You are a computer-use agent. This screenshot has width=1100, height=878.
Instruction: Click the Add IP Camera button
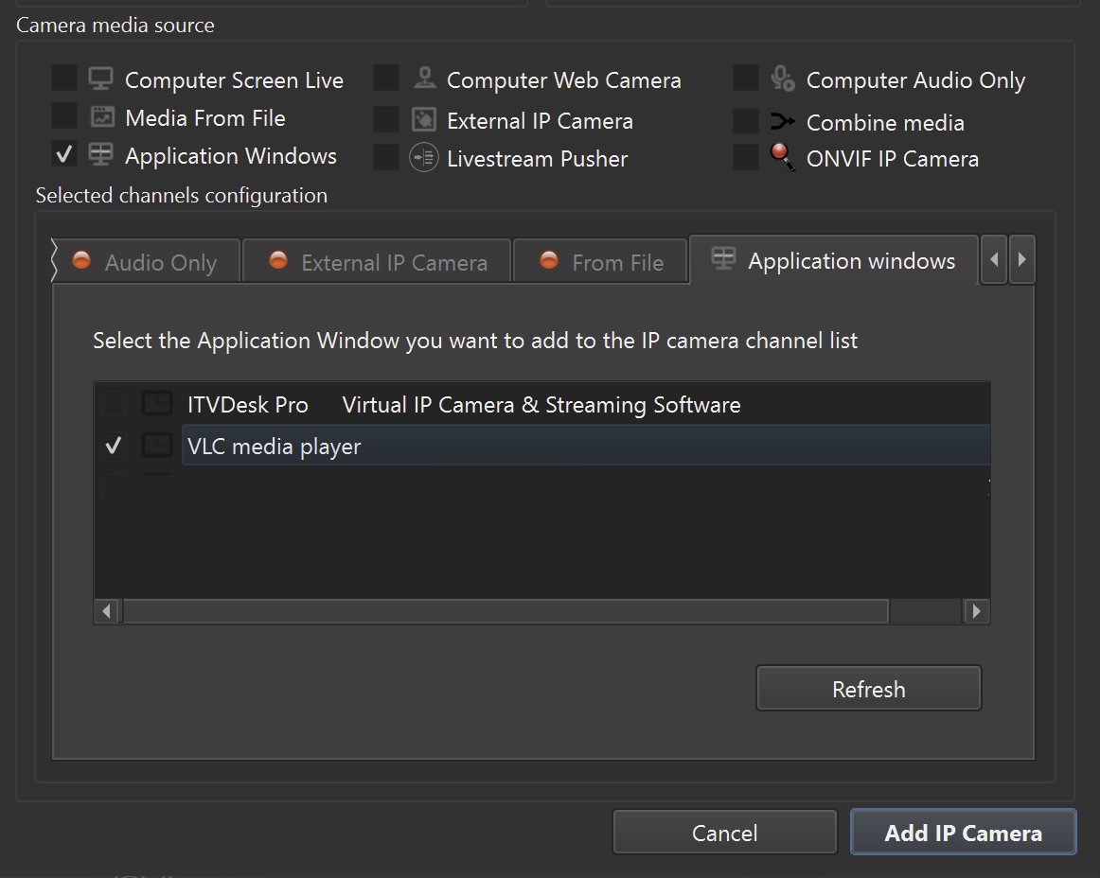coord(963,833)
